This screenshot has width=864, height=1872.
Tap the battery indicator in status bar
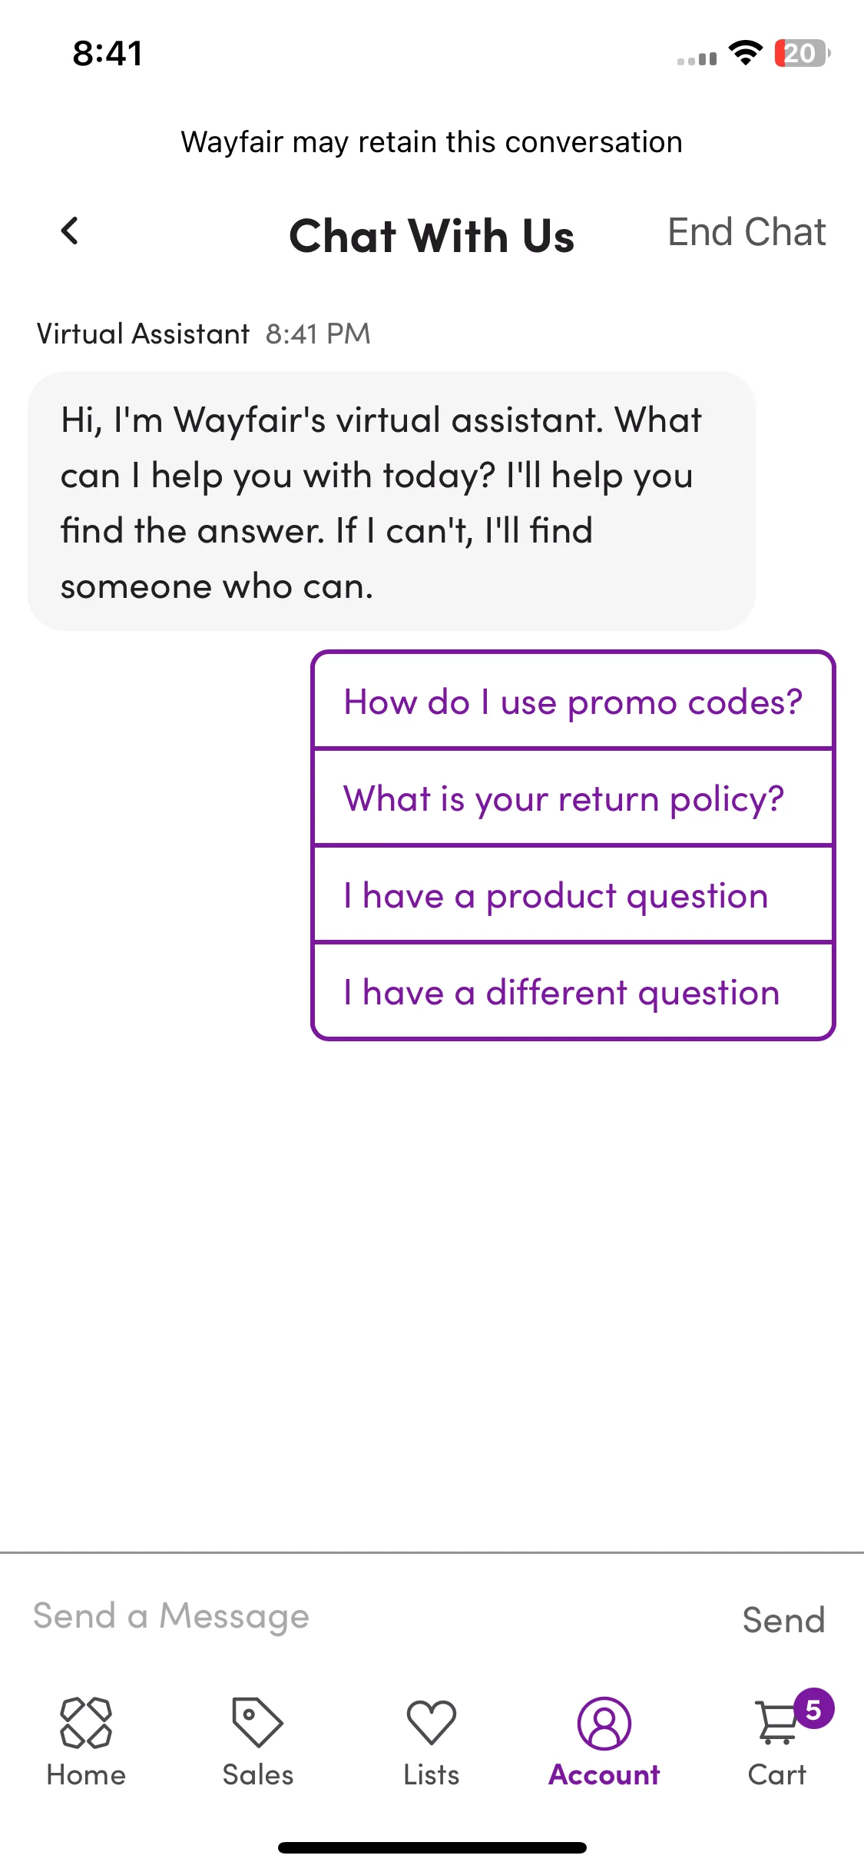[x=803, y=54]
